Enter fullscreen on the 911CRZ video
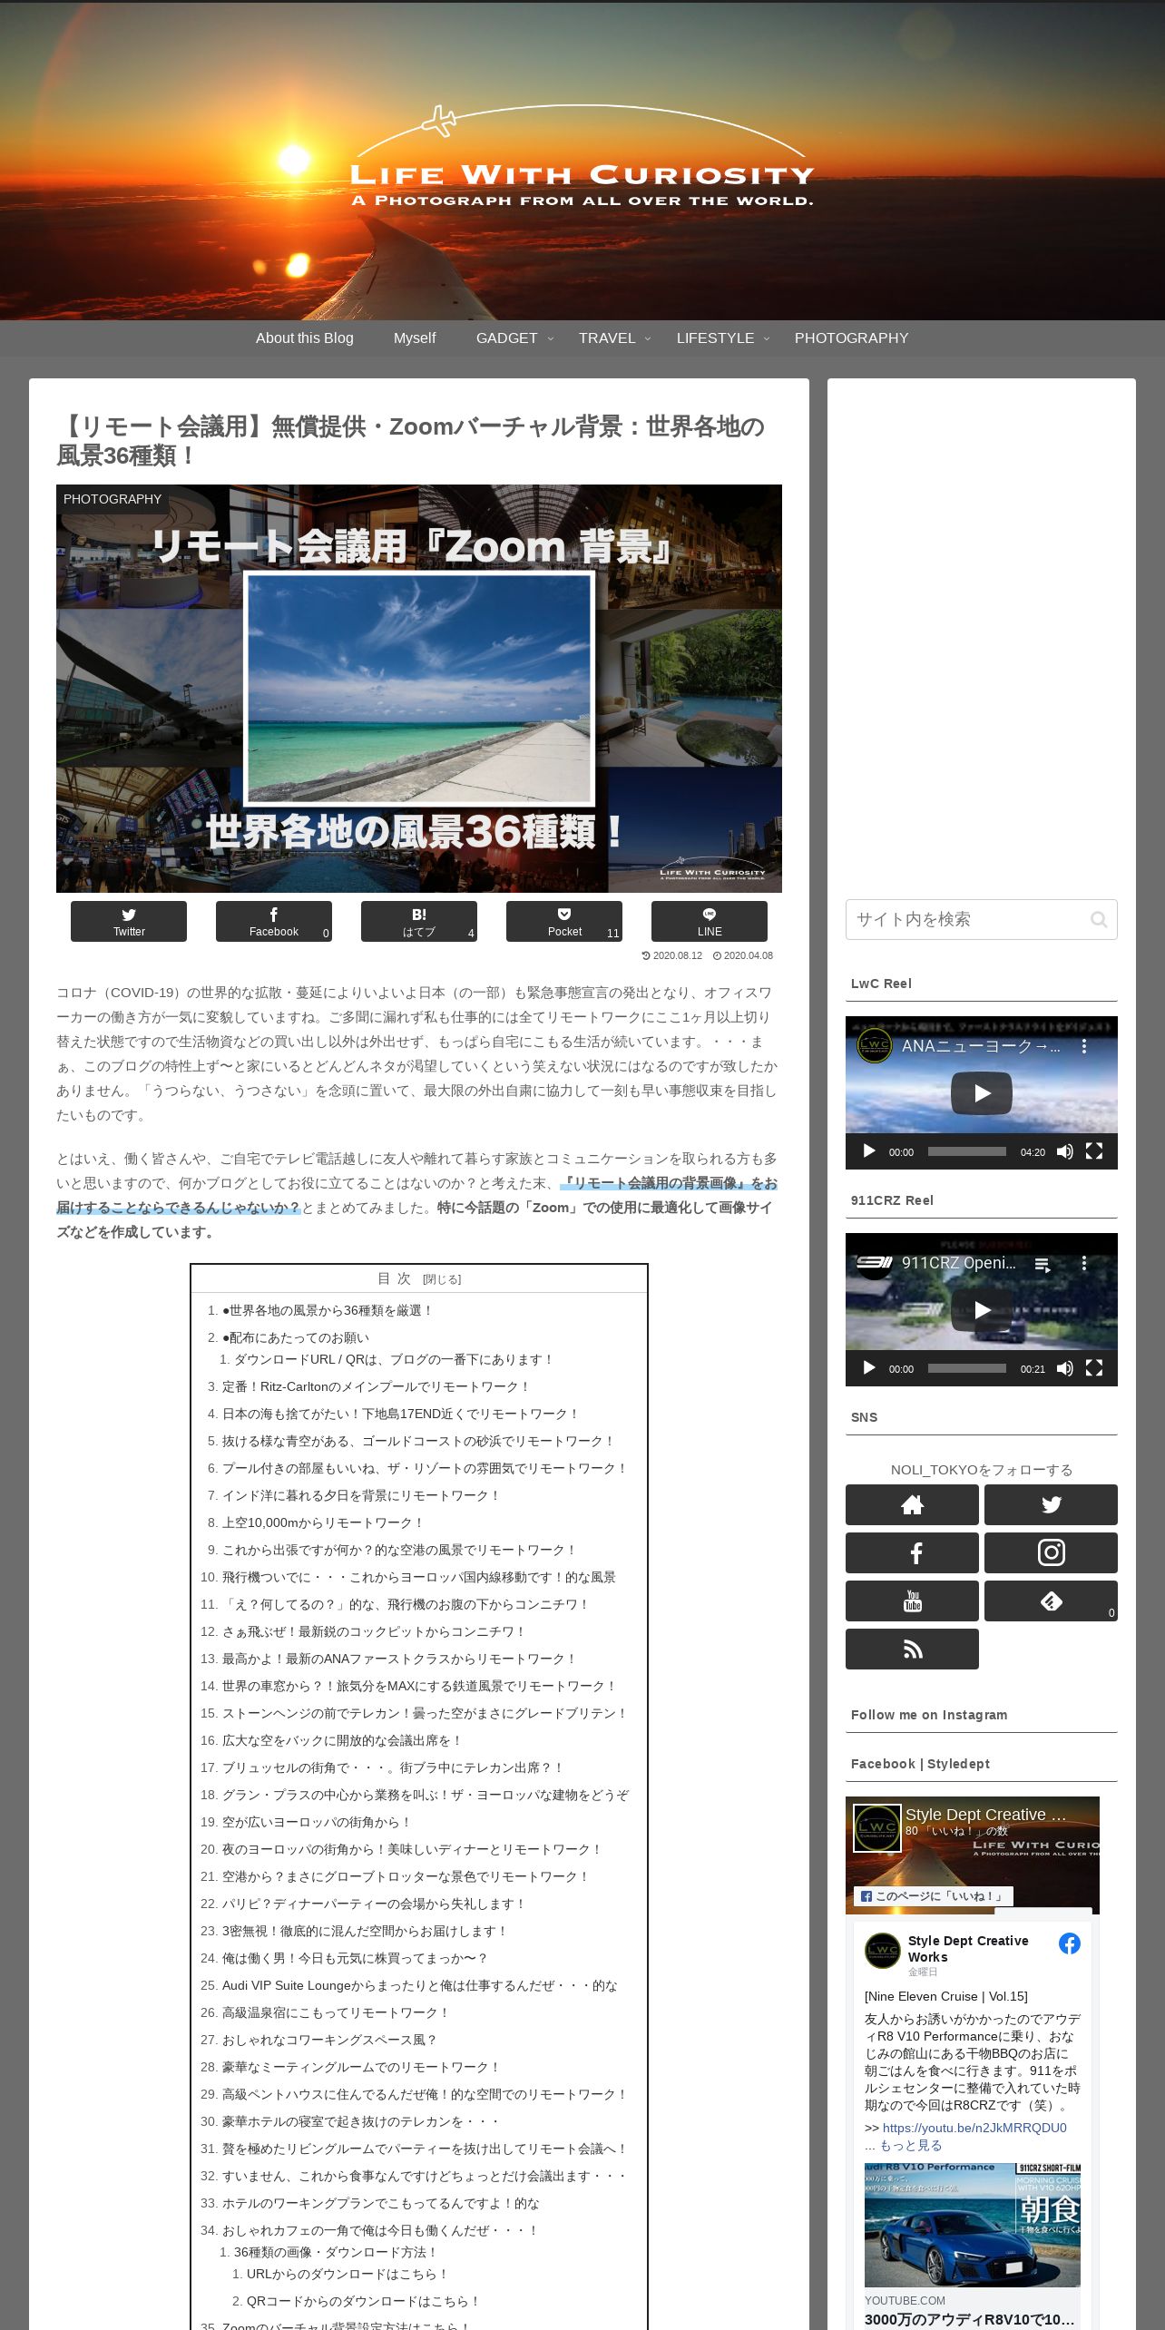The height and width of the screenshot is (2330, 1165). click(x=1094, y=1368)
